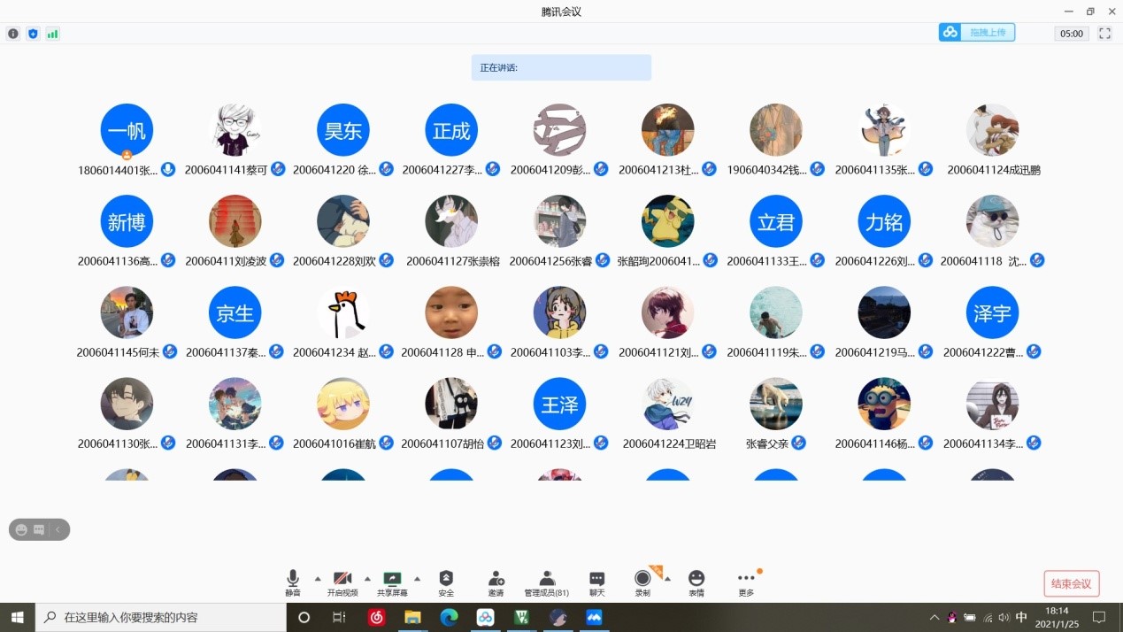The width and height of the screenshot is (1123, 632).
Task: Select participant avatar 2006041141蔡可
Action: point(235,130)
